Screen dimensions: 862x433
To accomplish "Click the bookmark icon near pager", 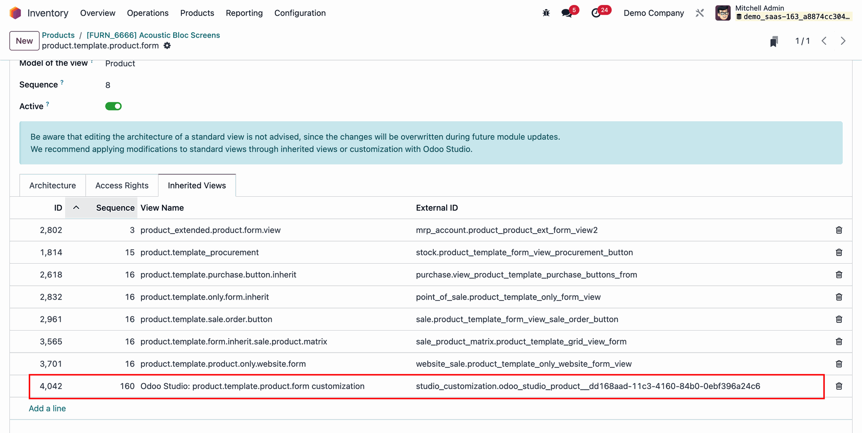I will pyautogui.click(x=774, y=41).
